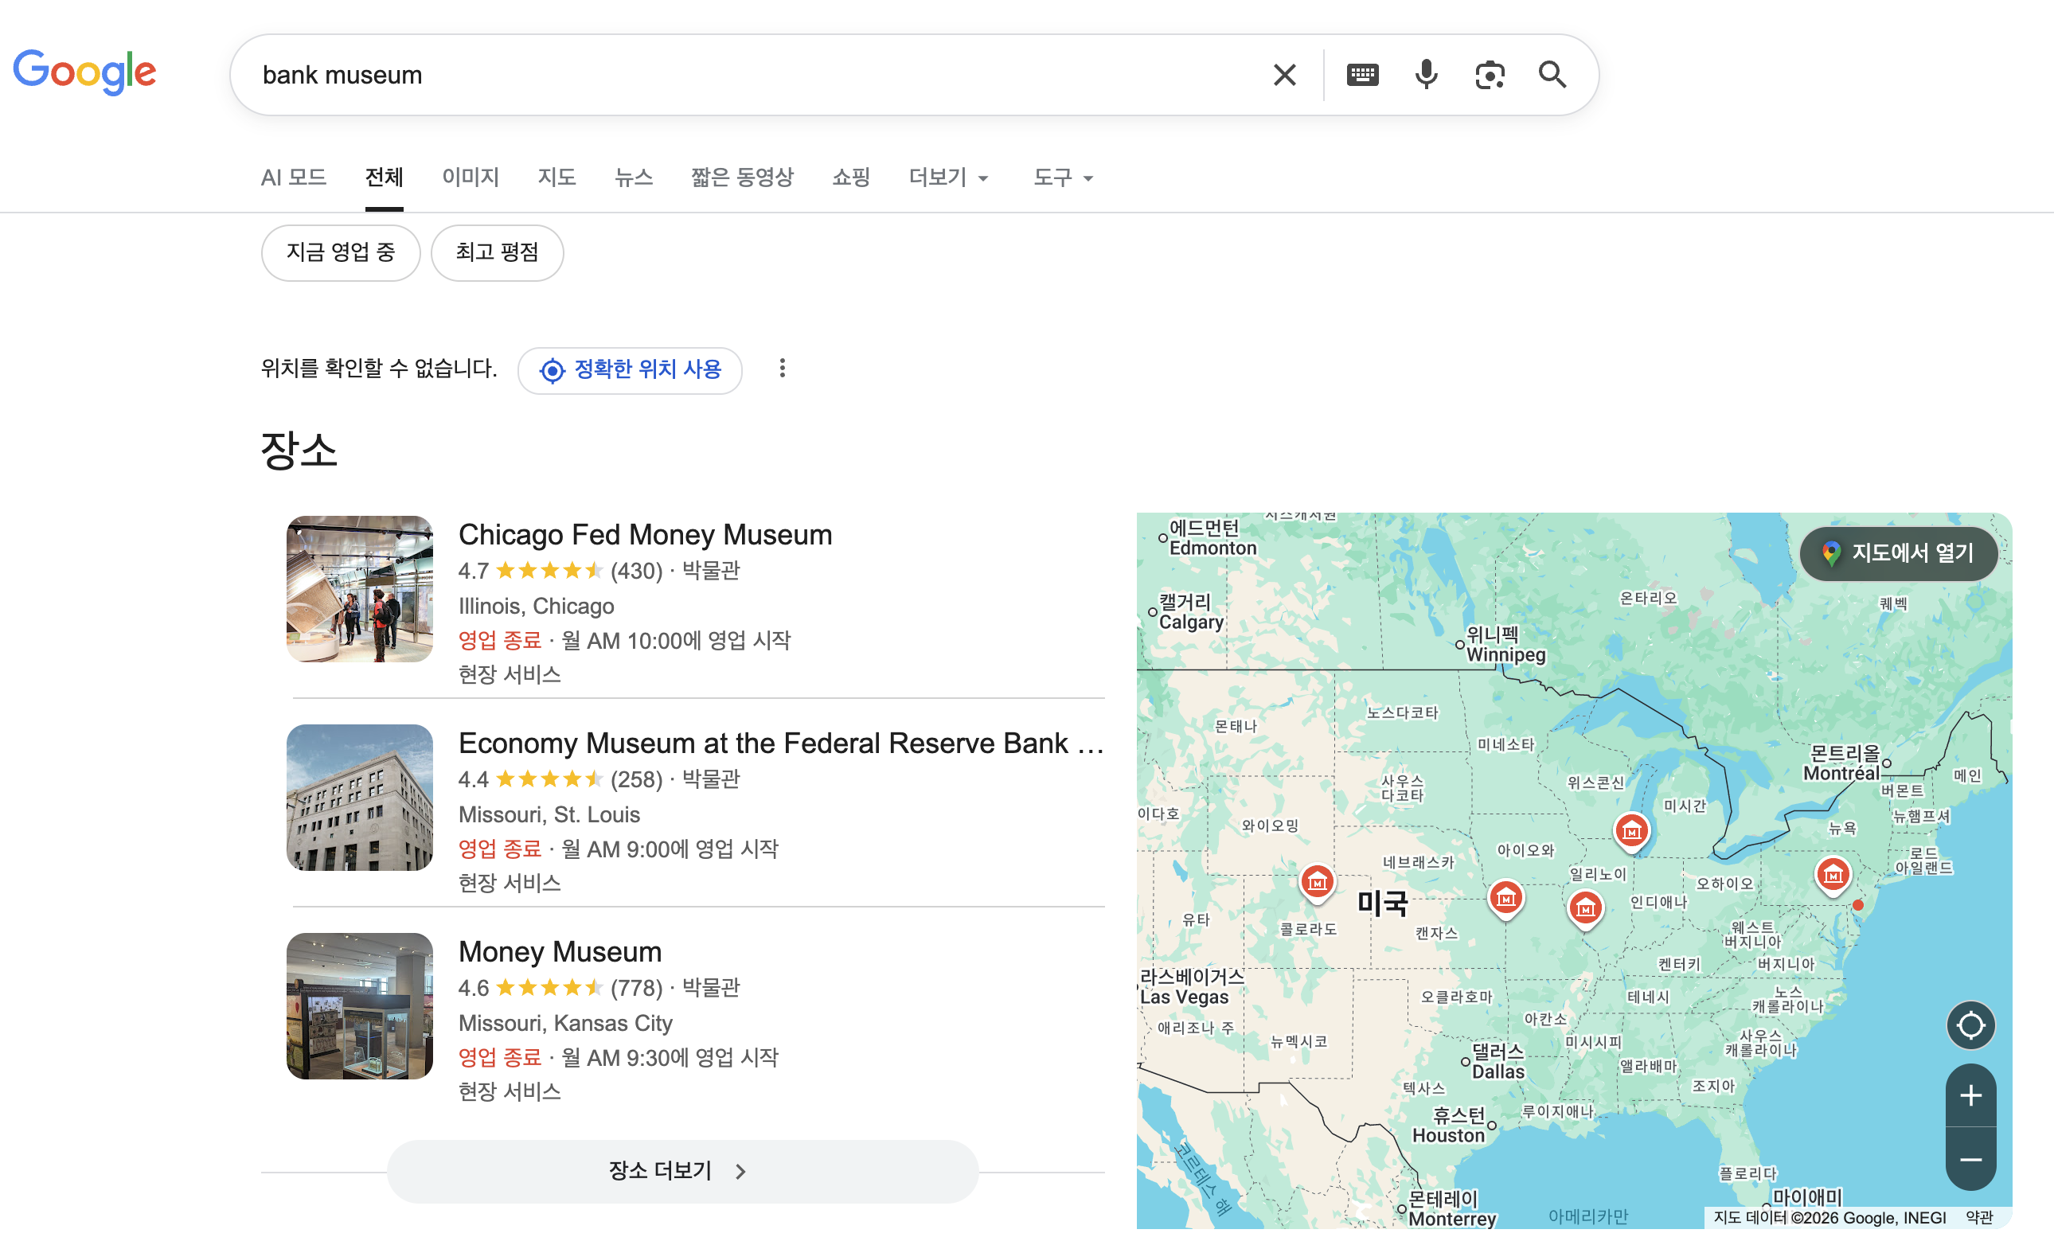Image resolution: width=2054 pixels, height=1245 pixels.
Task: Switch to the 짧은 동영상 tab
Action: 742,178
